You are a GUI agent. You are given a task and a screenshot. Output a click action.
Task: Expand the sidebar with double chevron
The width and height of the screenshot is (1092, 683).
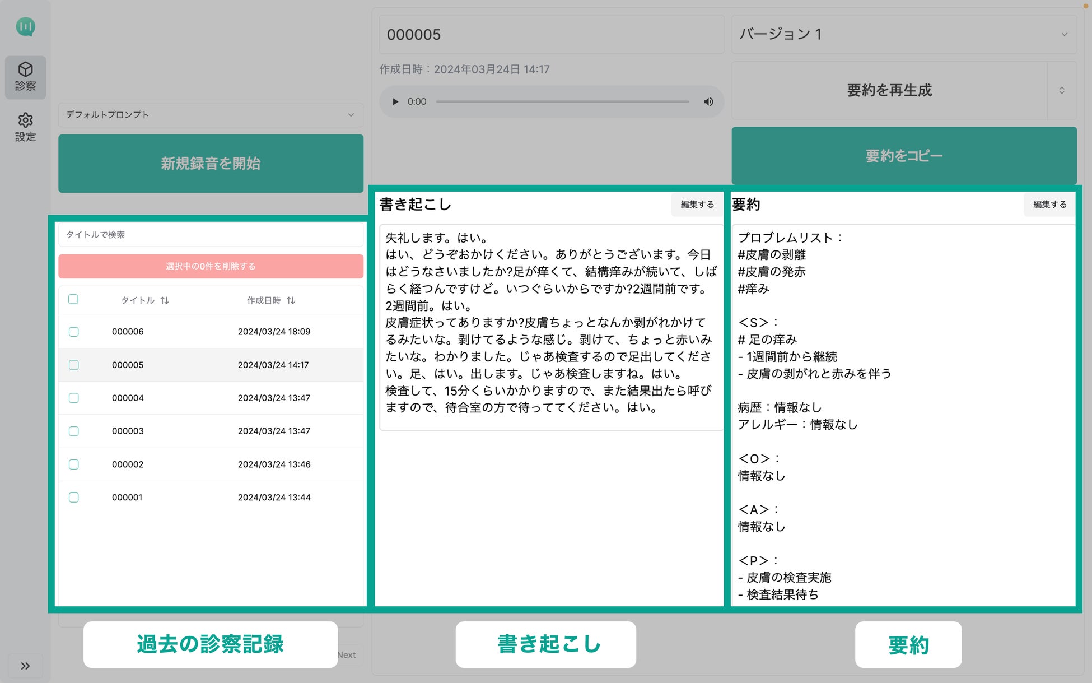tap(25, 666)
